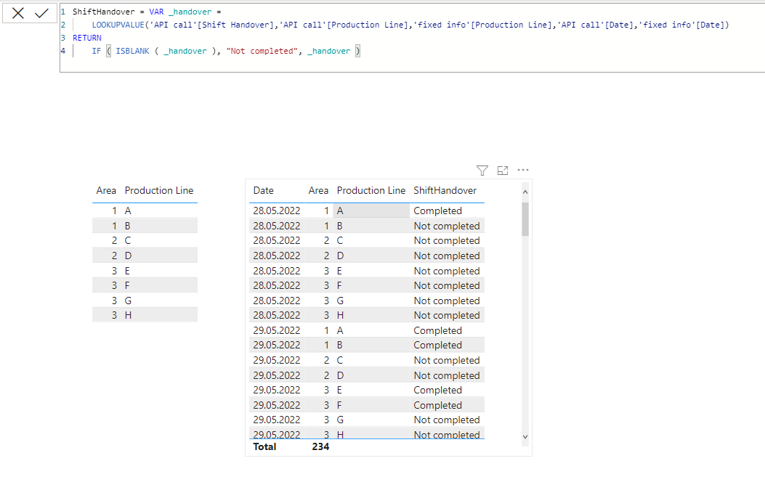Open the More options ellipsis menu

coord(523,171)
